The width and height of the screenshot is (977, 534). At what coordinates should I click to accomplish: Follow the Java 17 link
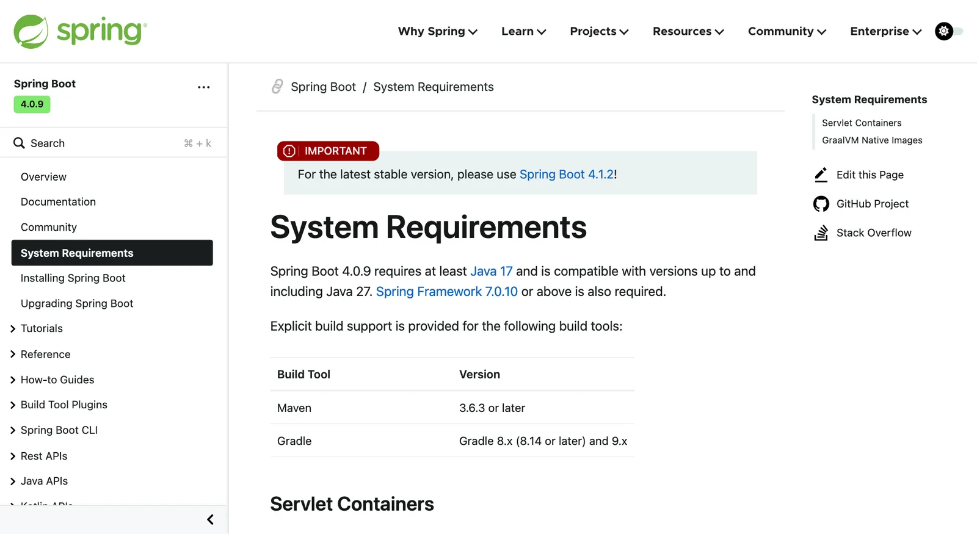[492, 271]
